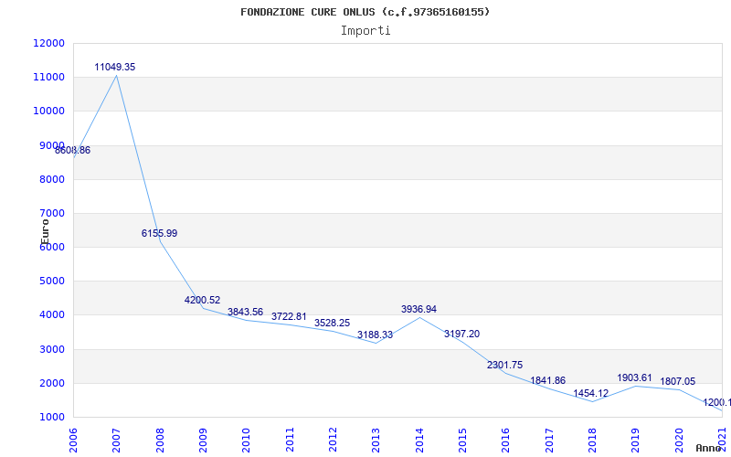
Task: Click the y-axis tick 8000
Action: click(x=51, y=179)
